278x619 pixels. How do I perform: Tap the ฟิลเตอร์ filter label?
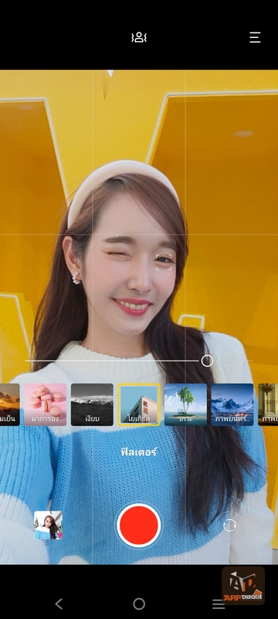(x=139, y=453)
